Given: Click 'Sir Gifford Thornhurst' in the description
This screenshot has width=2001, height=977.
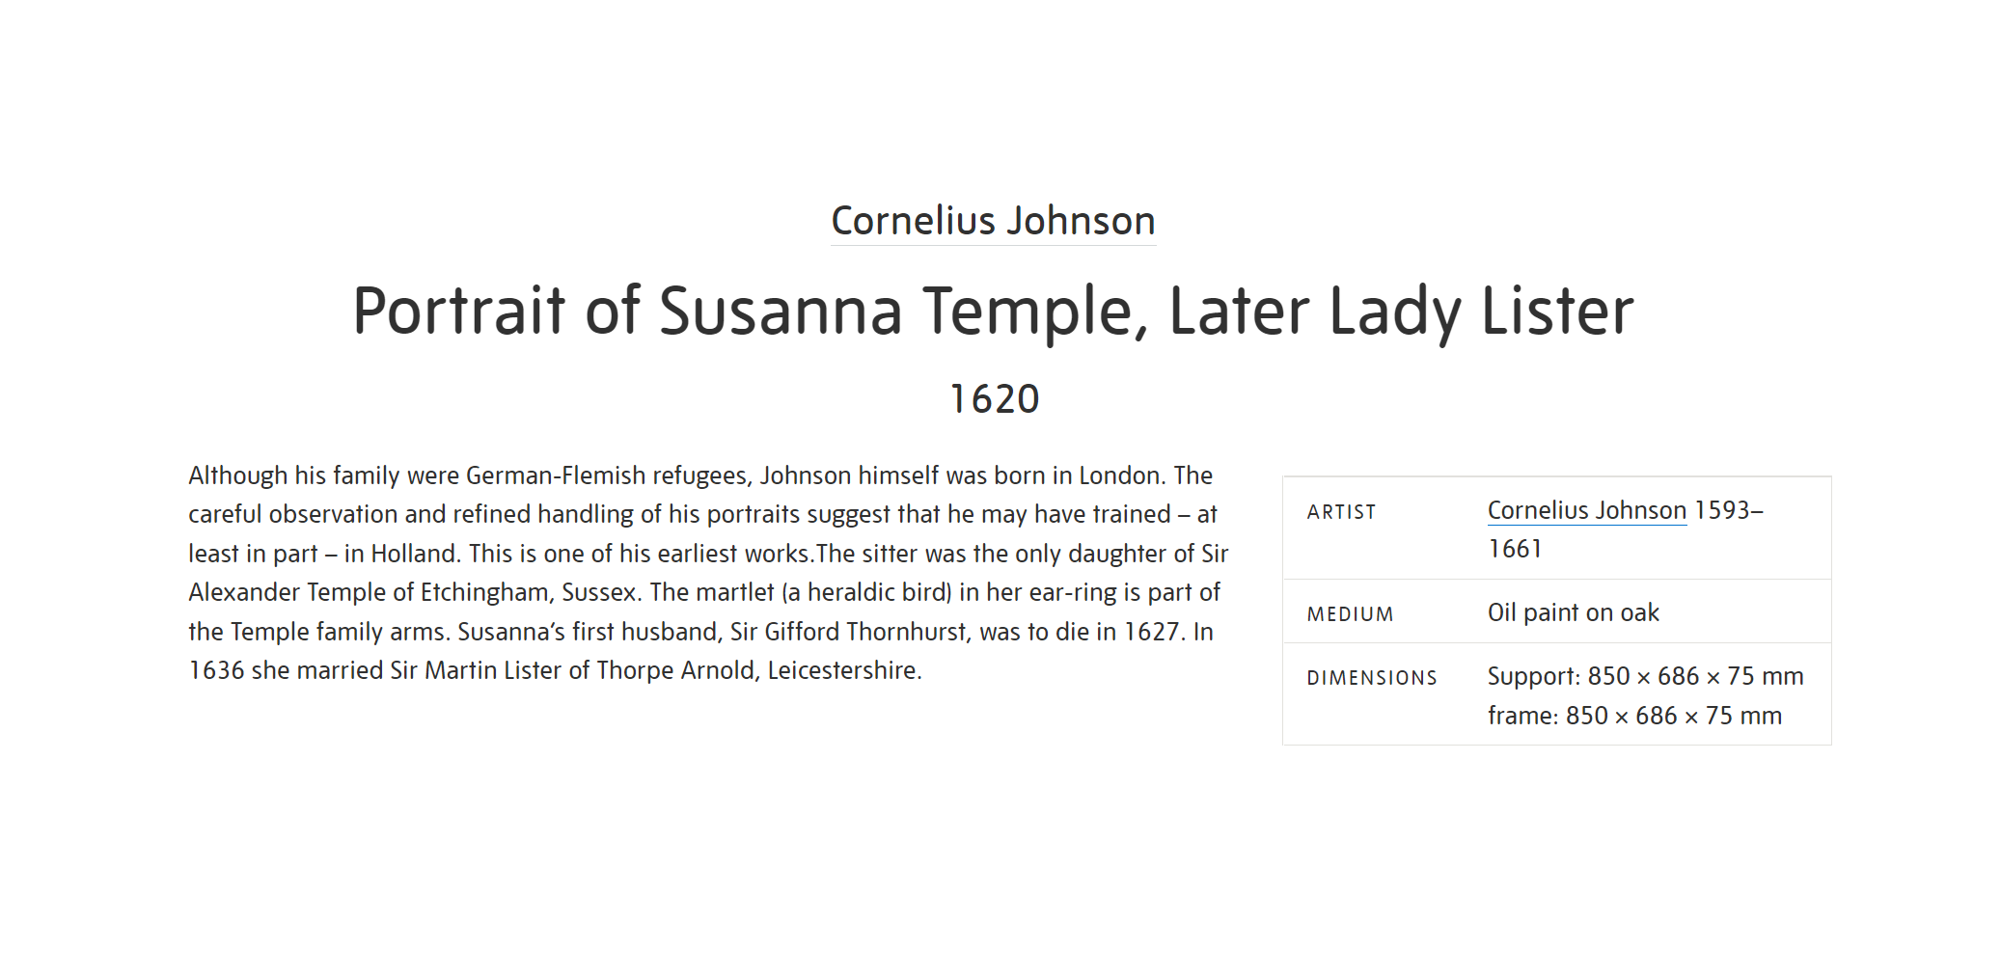Looking at the screenshot, I should (x=848, y=632).
